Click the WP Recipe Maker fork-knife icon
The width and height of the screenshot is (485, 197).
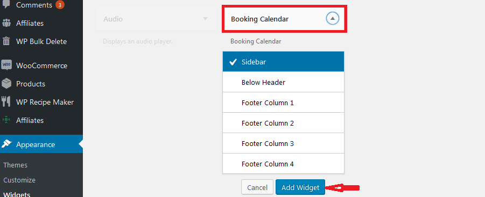[6, 102]
